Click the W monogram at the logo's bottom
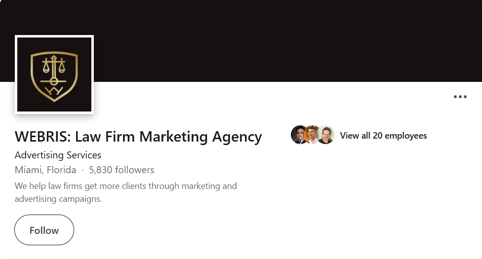Image resolution: width=482 pixels, height=259 pixels. click(54, 91)
